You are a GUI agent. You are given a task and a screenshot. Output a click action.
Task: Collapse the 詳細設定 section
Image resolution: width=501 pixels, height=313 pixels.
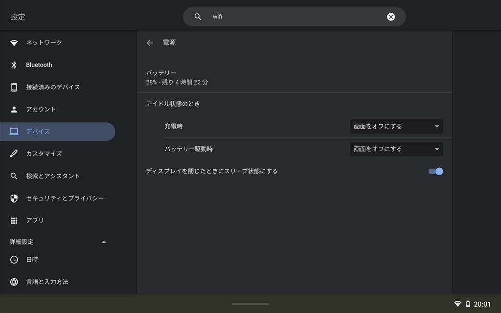[x=104, y=242]
